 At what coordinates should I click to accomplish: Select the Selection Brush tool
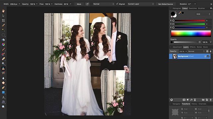[x=3, y=25]
